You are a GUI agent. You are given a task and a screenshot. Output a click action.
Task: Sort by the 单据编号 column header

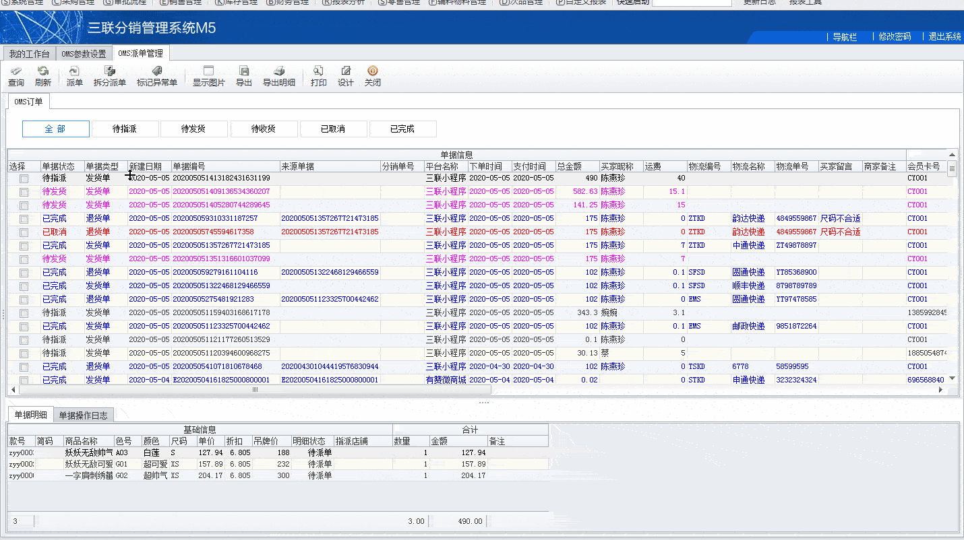225,166
